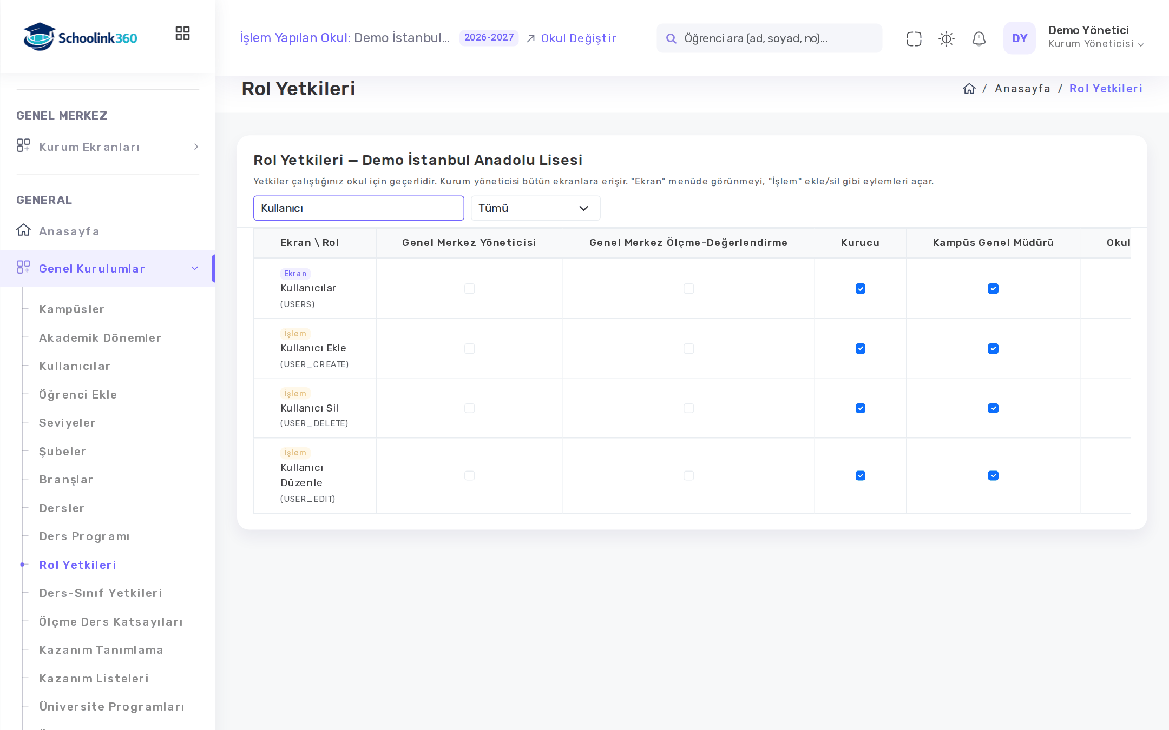
Task: Open Ders-Sınıf Yetkileri in sidebar
Action: coord(101,593)
